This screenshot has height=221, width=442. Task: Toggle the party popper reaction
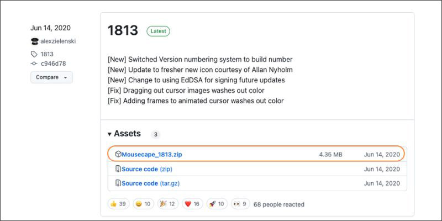coord(168,204)
